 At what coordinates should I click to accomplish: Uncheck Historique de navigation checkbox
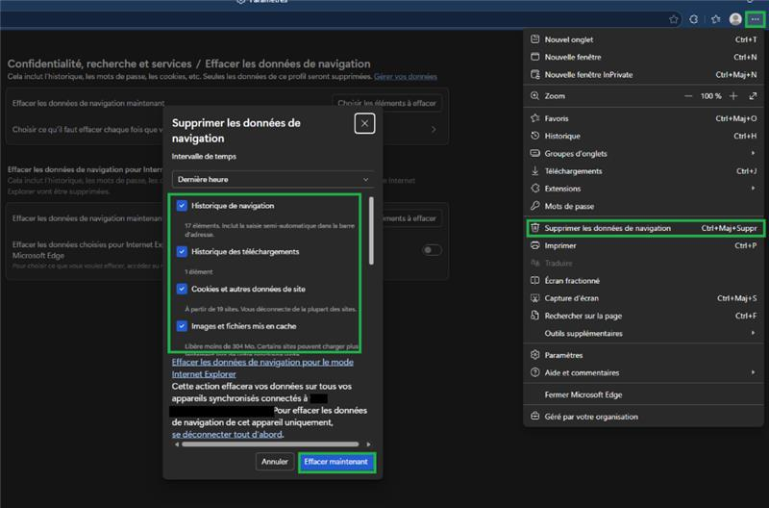(182, 206)
